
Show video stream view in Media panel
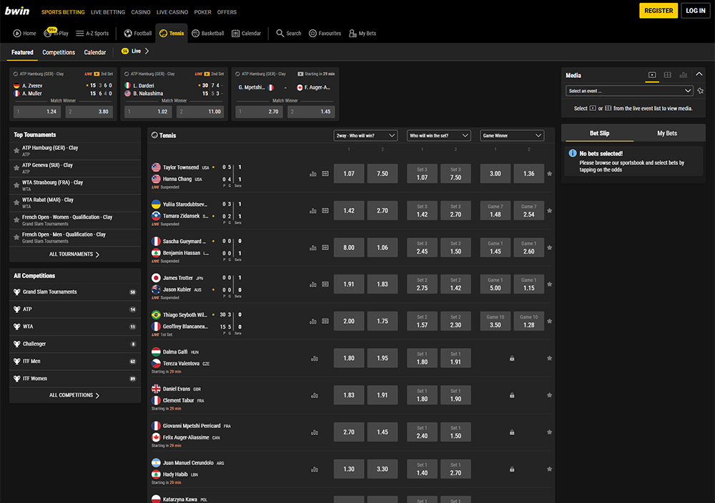[x=652, y=75]
